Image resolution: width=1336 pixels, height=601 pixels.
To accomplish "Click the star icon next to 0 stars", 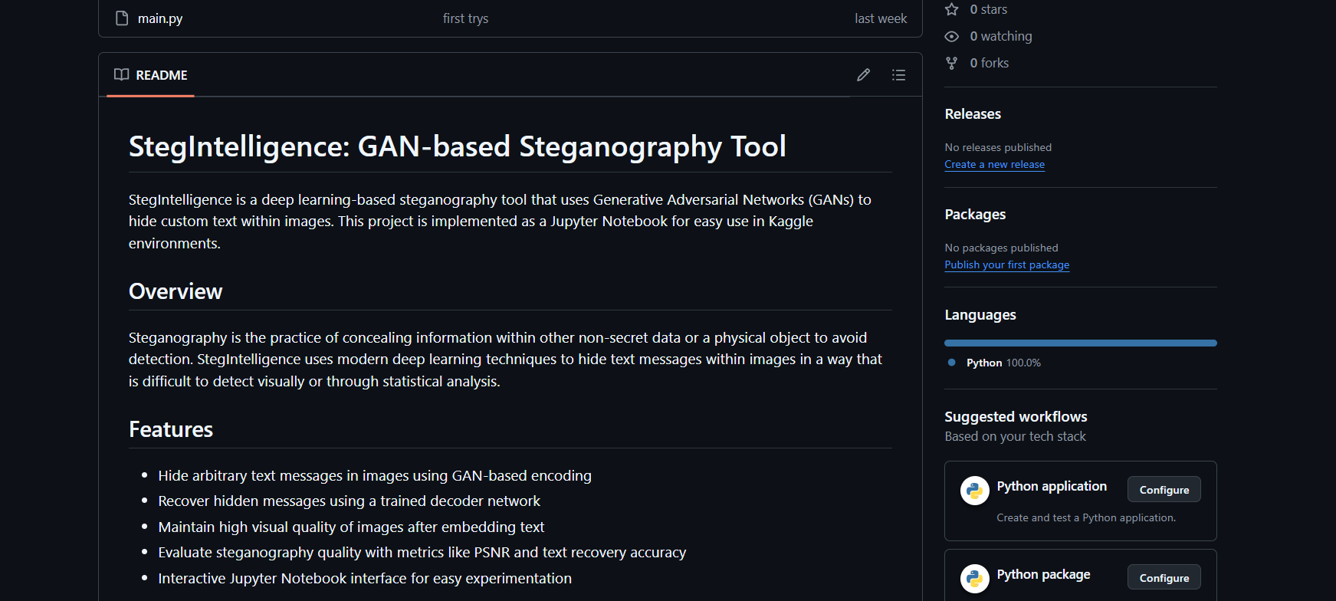I will point(952,9).
